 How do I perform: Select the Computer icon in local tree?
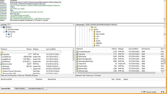6,32
